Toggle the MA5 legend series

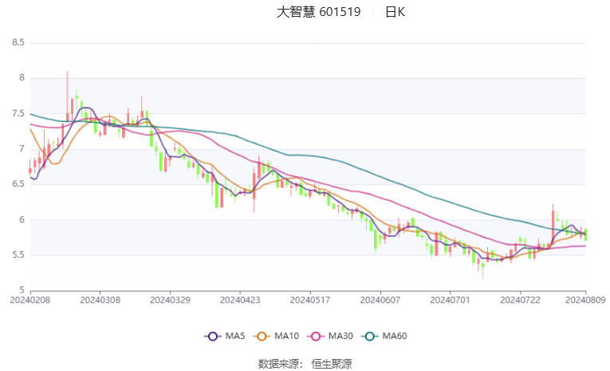click(x=225, y=336)
